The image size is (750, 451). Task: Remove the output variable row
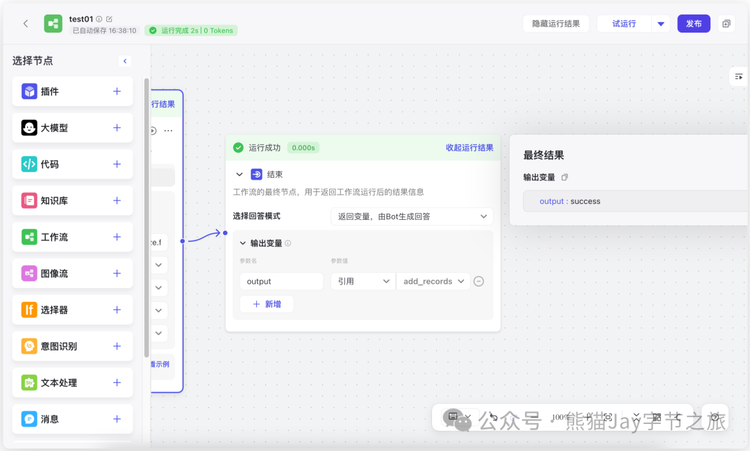click(x=478, y=282)
